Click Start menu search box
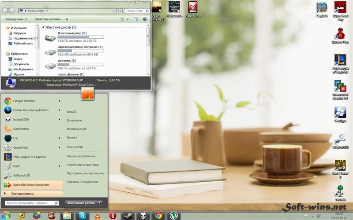This screenshot has width=353, height=220. click(x=32, y=203)
